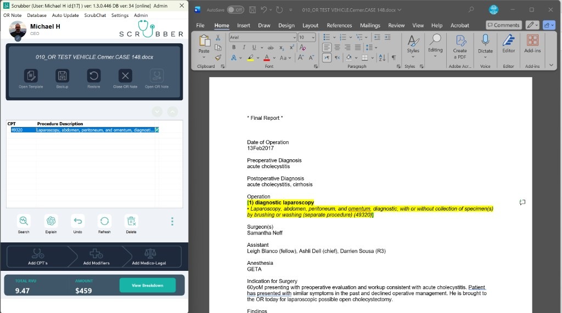Collapse the Word ribbon with the chevron
The height and width of the screenshot is (313, 562).
551,65
